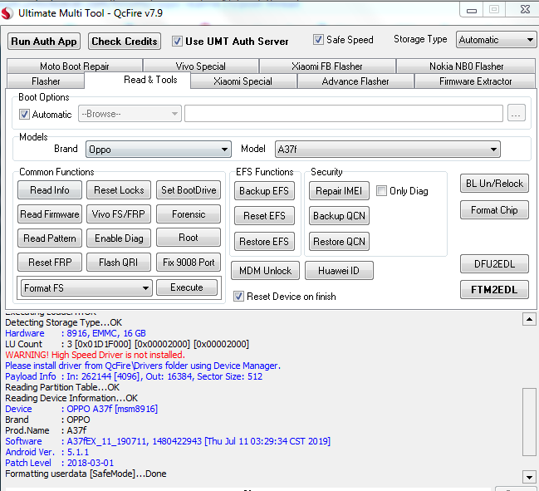Click the Payload Info log line
The width and height of the screenshot is (539, 491).
click(x=134, y=376)
